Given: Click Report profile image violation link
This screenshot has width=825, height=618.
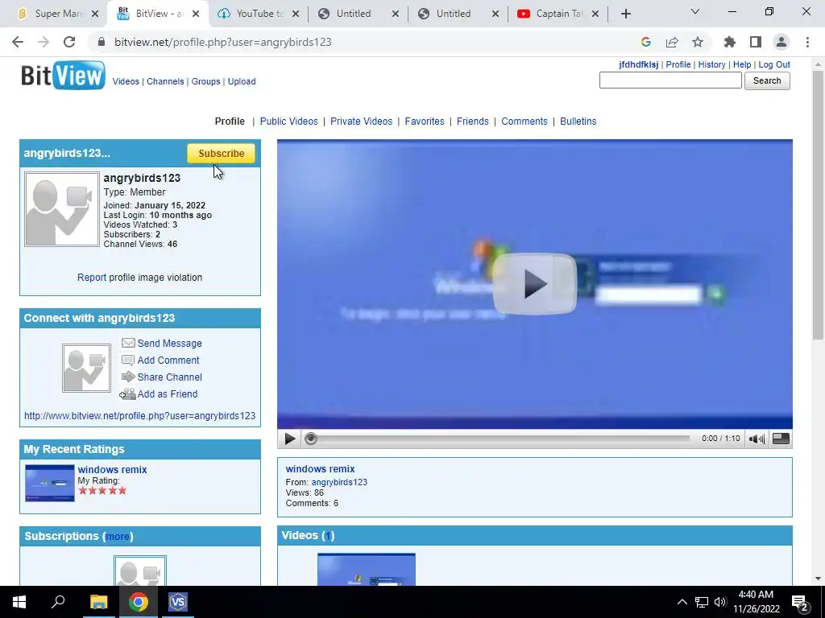Looking at the screenshot, I should tap(92, 278).
